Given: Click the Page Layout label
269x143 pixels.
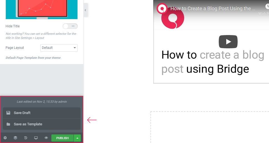Looking at the screenshot, I should click(15, 48).
